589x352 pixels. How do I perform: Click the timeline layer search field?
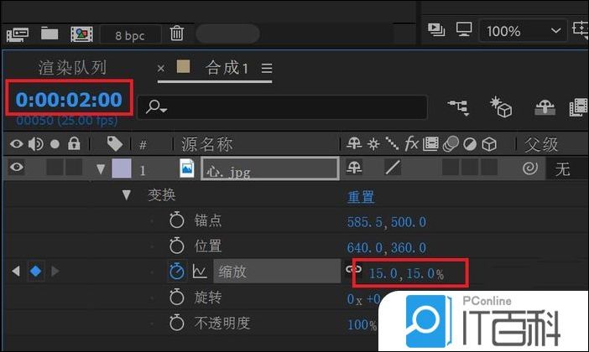(283, 107)
